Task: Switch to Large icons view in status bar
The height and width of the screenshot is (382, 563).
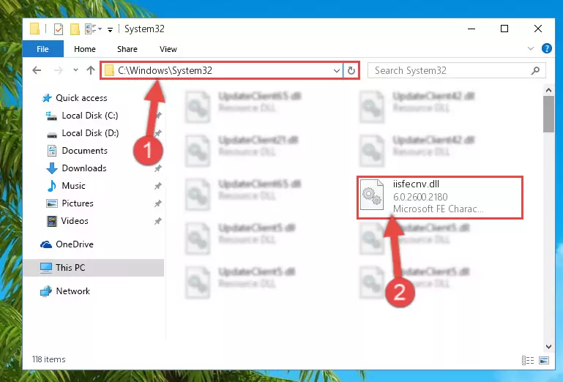Action: (544, 360)
